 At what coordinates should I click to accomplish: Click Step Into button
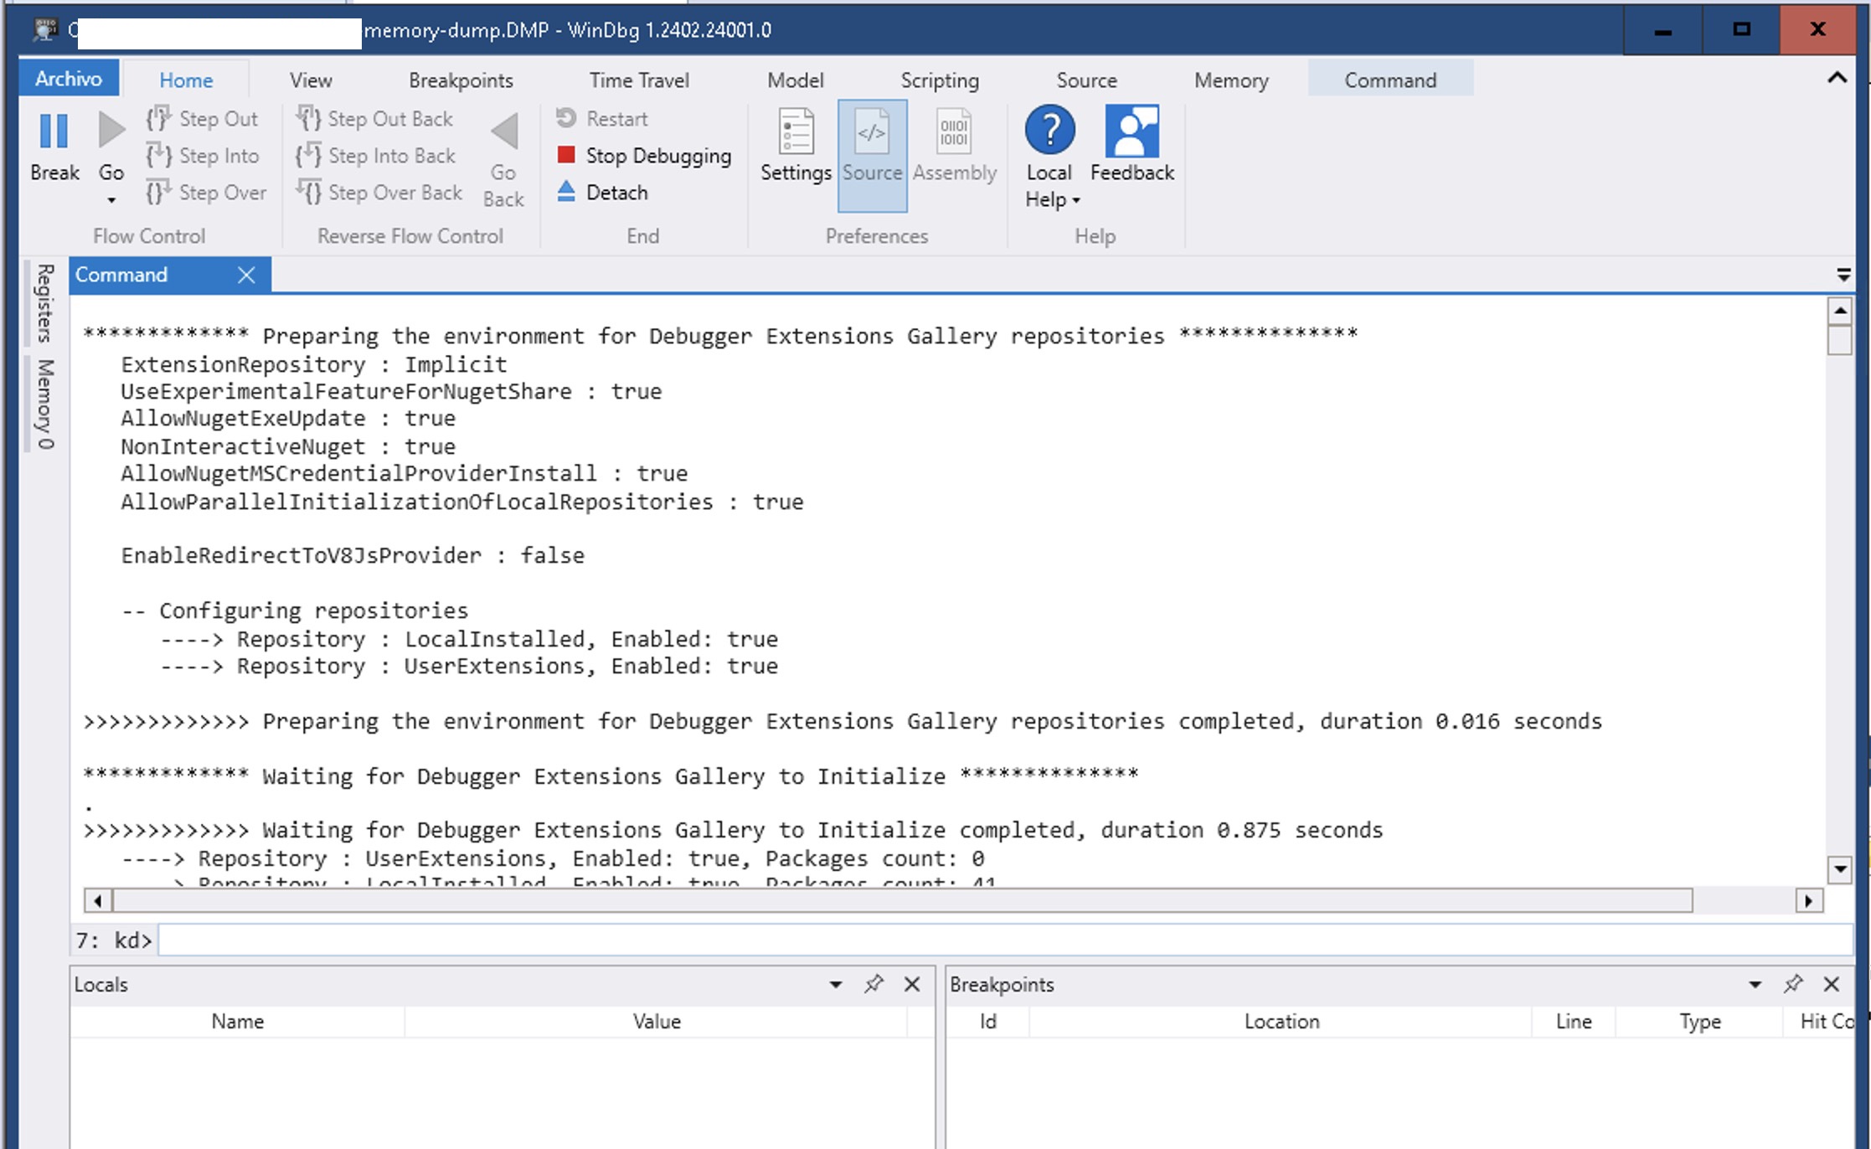tap(202, 156)
